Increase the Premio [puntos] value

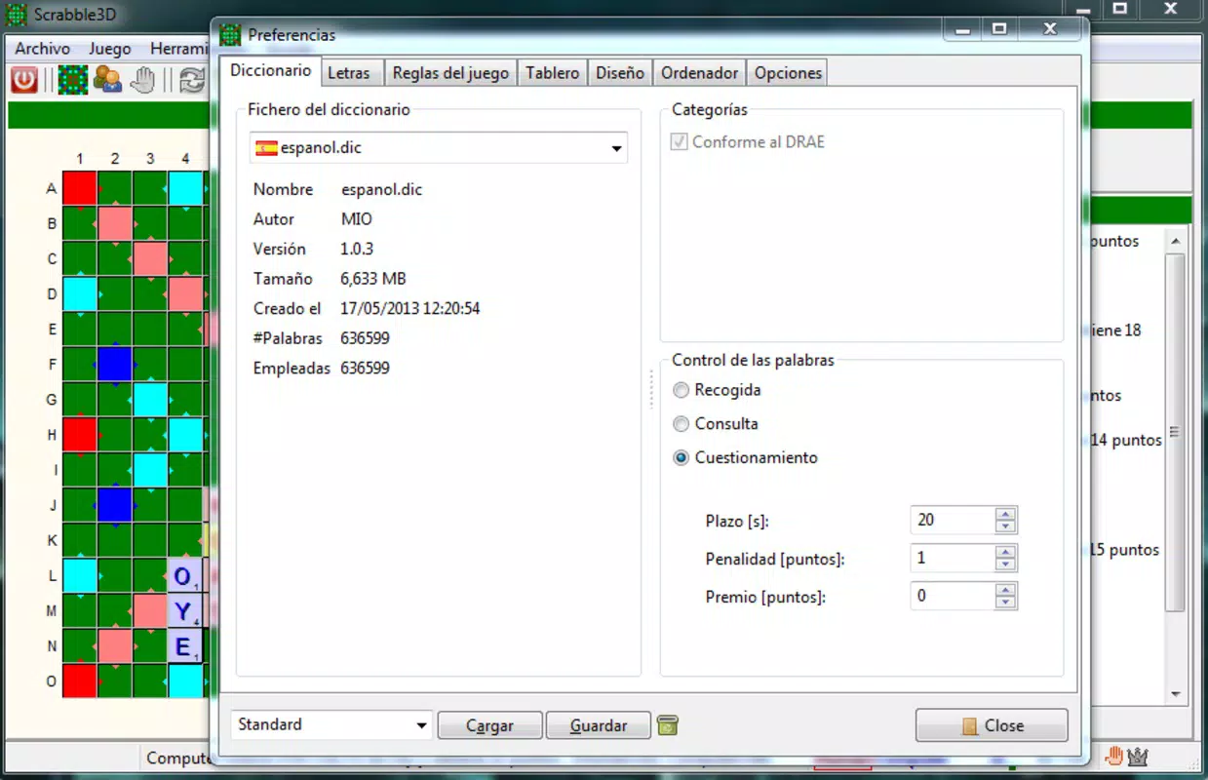tap(1006, 589)
